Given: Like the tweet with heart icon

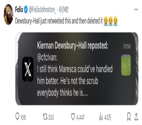Looking at the screenshot, I should click(x=73, y=117).
